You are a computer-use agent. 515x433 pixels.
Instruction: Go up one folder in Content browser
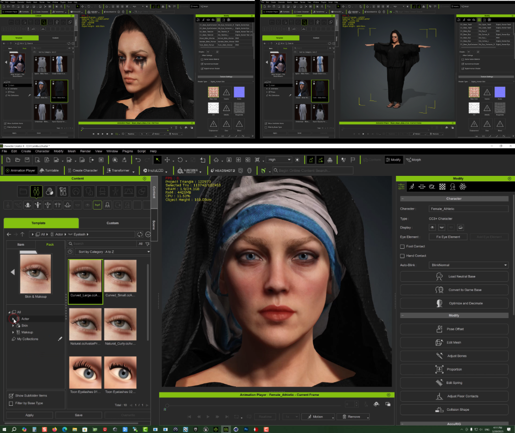(x=22, y=234)
